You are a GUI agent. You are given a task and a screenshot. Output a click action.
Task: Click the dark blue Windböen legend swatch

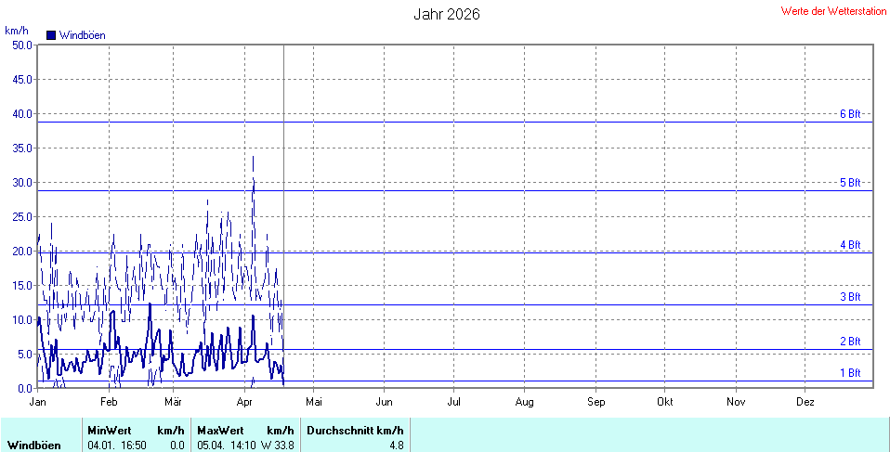pos(51,35)
